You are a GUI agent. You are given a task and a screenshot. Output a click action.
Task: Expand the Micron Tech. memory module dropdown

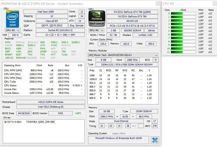coord(123,55)
